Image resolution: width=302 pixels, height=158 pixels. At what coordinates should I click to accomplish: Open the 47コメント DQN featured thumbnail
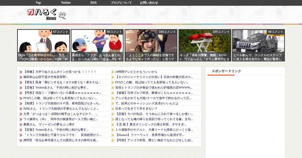click(44, 45)
